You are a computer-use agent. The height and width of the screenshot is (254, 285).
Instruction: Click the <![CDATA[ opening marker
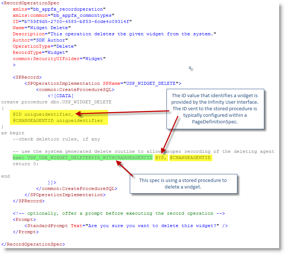tap(61, 96)
